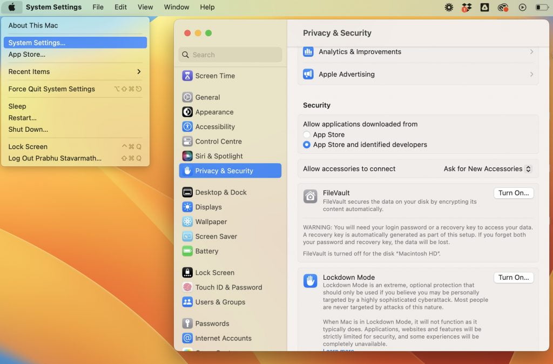Click the General gear icon in sidebar

(187, 97)
